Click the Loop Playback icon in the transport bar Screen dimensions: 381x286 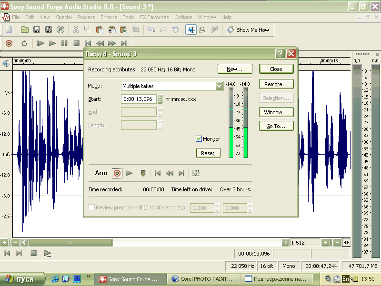(x=24, y=43)
